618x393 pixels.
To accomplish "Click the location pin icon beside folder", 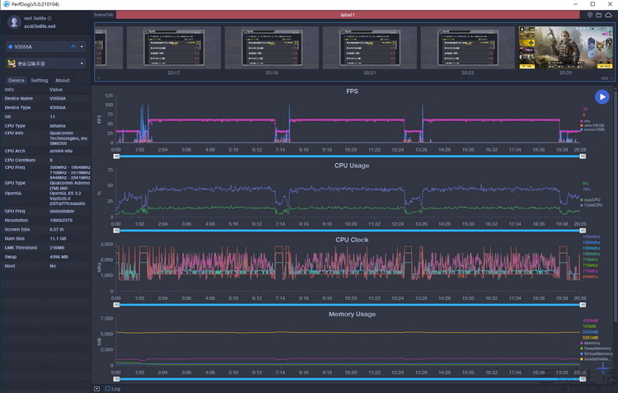I will pos(590,15).
